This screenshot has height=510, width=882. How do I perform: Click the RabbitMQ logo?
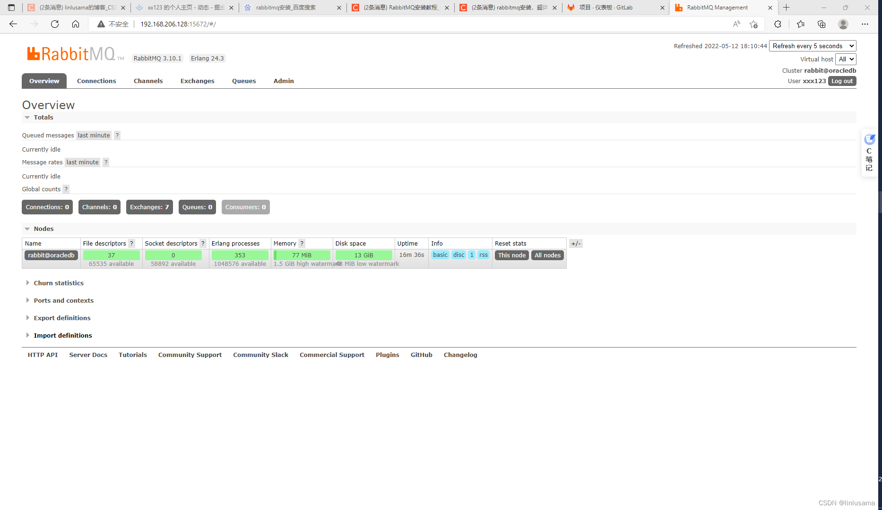click(x=75, y=54)
